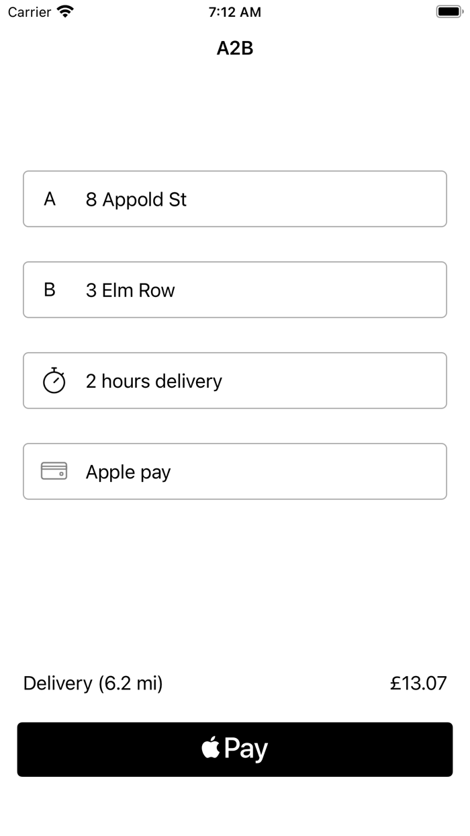
Task: Tap the Carrier text in status bar
Action: (x=30, y=12)
